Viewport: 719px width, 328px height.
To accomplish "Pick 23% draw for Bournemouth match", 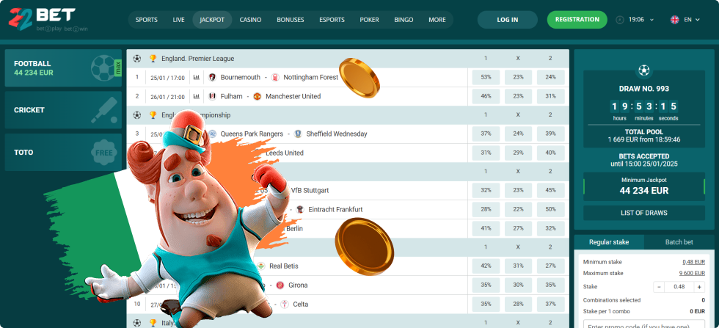I will [518, 78].
